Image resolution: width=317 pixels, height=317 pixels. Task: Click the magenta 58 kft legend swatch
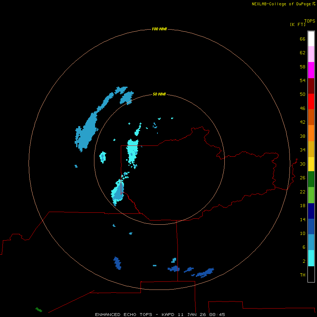[311, 70]
